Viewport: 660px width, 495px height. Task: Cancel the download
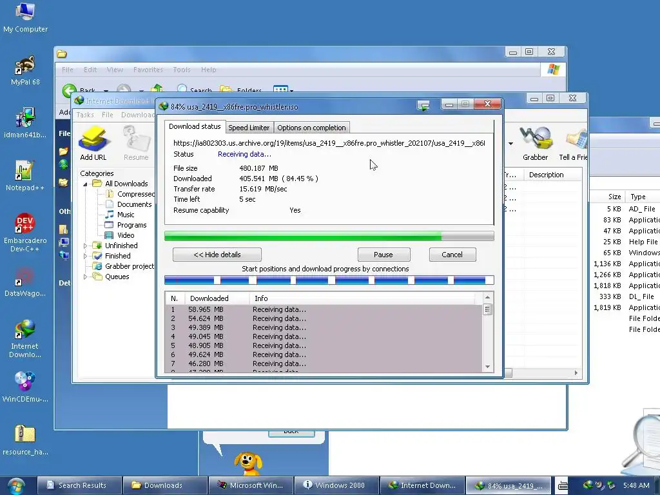452,255
